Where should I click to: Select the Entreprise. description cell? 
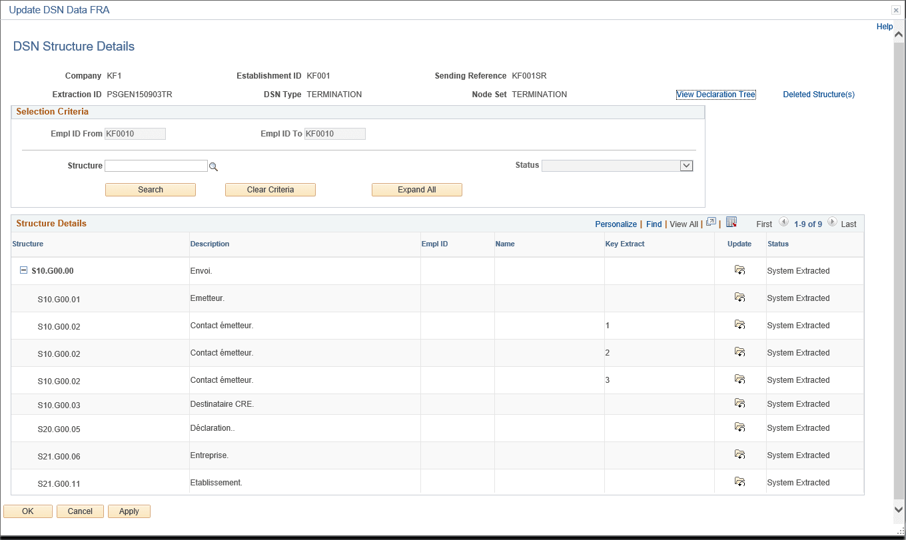[x=210, y=455]
